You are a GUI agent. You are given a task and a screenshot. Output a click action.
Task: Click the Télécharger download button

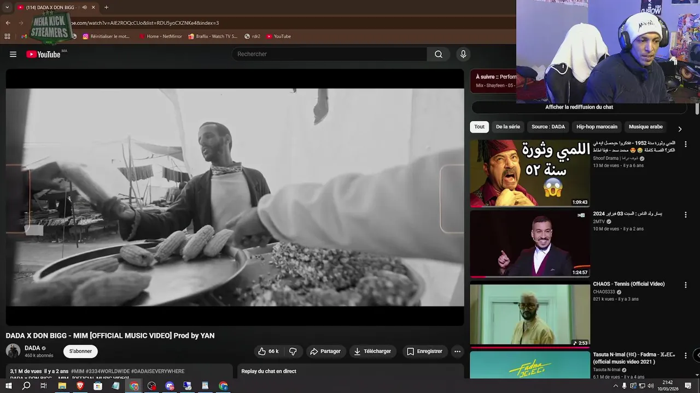pyautogui.click(x=372, y=352)
